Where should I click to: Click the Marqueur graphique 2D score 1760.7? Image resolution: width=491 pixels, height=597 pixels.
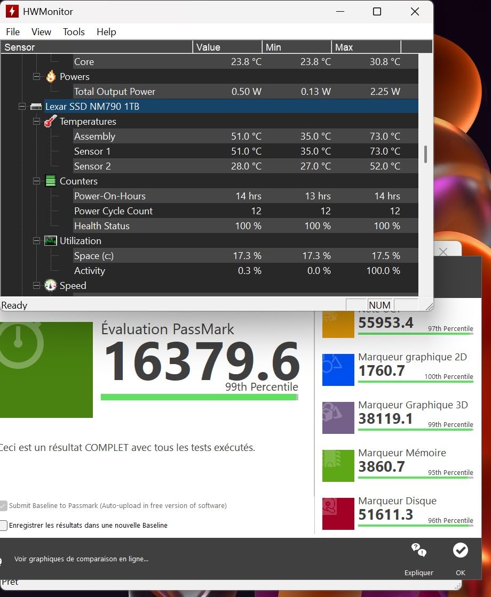coord(382,370)
